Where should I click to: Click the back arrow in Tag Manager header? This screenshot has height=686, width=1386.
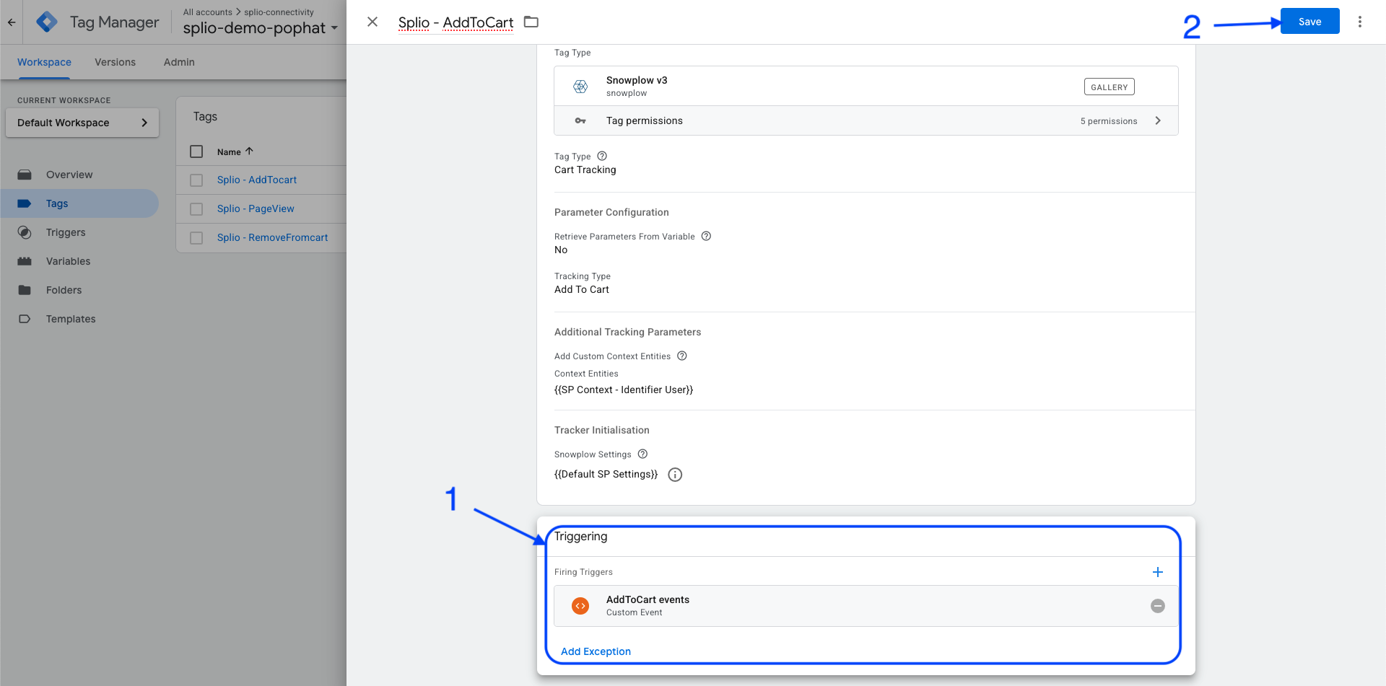click(12, 22)
